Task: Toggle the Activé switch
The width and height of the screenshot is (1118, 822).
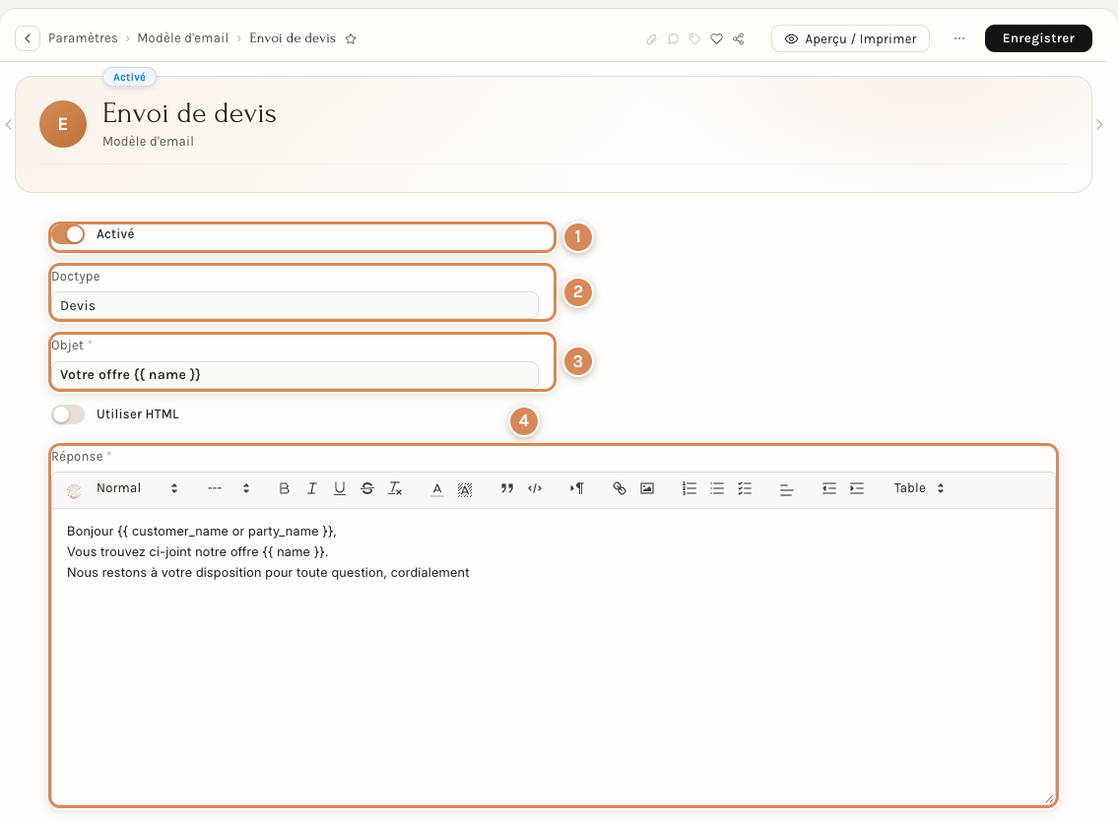Action: (x=68, y=234)
